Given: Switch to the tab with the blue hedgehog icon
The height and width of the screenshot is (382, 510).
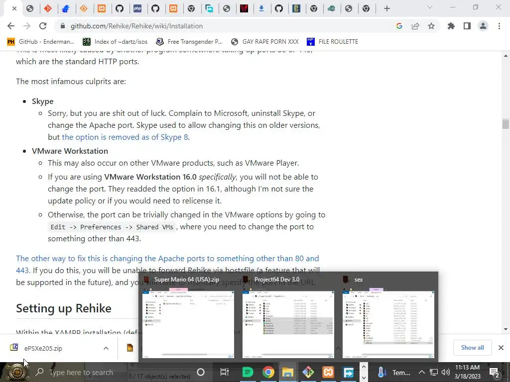Looking at the screenshot, I should (66, 8).
